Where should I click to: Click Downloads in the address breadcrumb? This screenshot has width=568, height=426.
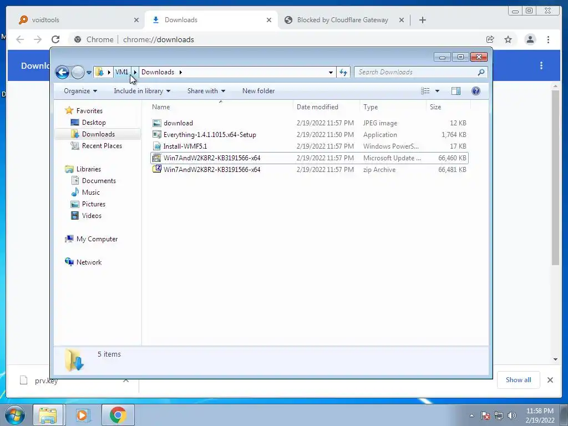tap(158, 72)
